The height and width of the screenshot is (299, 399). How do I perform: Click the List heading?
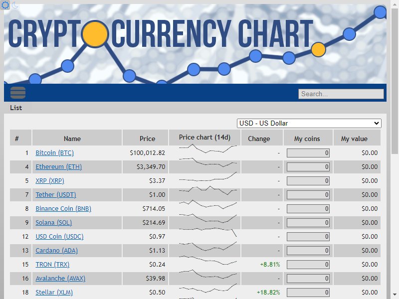(x=16, y=108)
